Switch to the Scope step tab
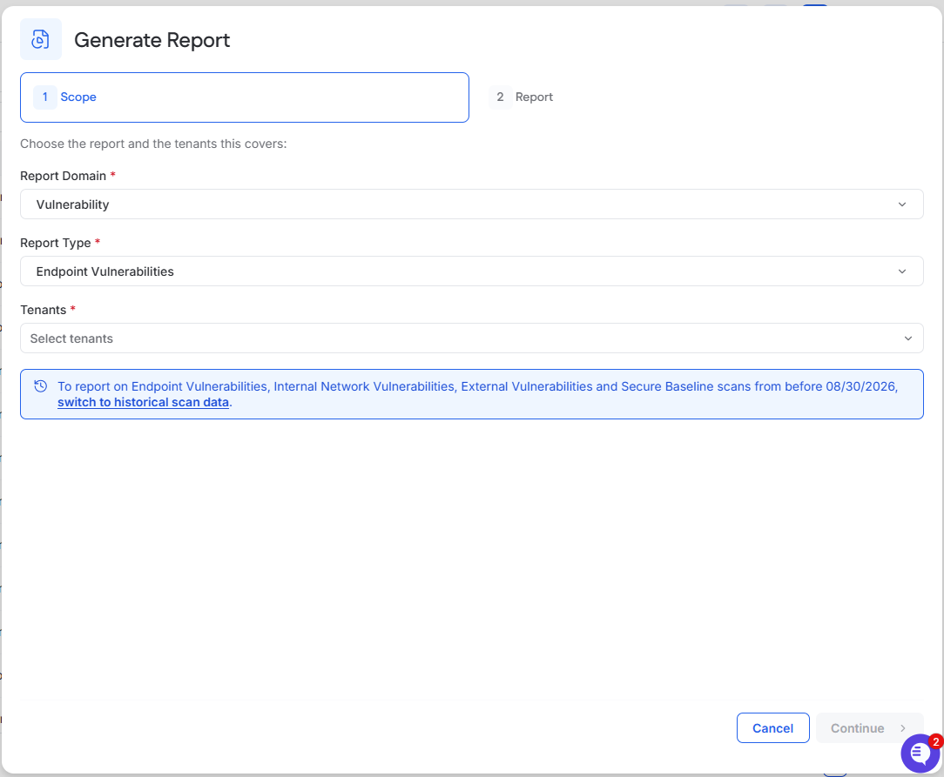 [245, 97]
